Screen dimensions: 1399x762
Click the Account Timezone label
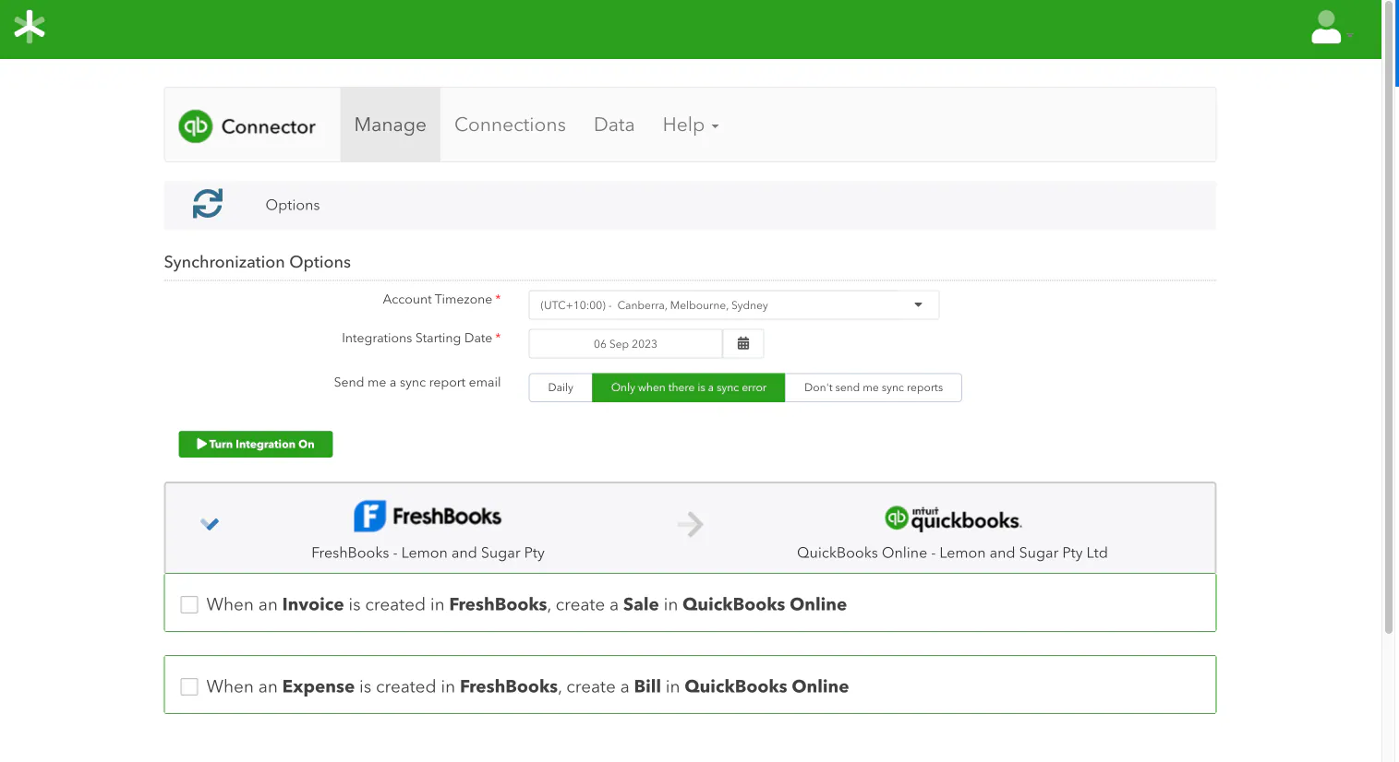pos(438,300)
